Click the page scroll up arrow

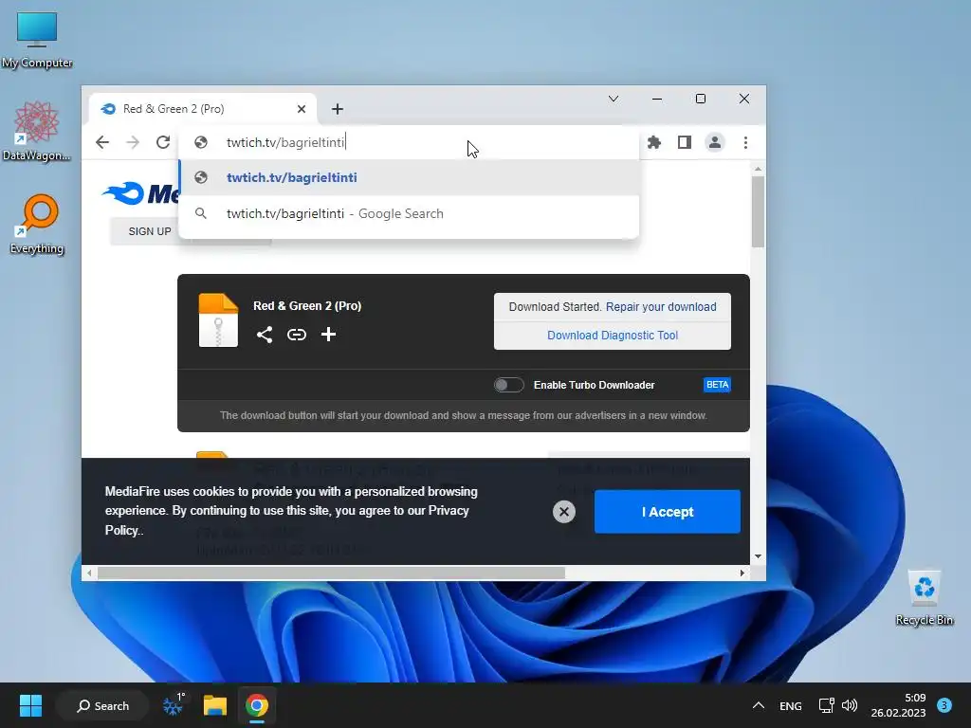[x=758, y=169]
